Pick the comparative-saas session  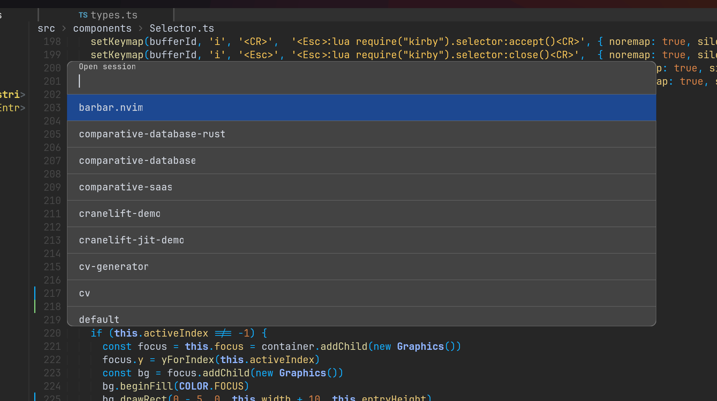[361, 187]
